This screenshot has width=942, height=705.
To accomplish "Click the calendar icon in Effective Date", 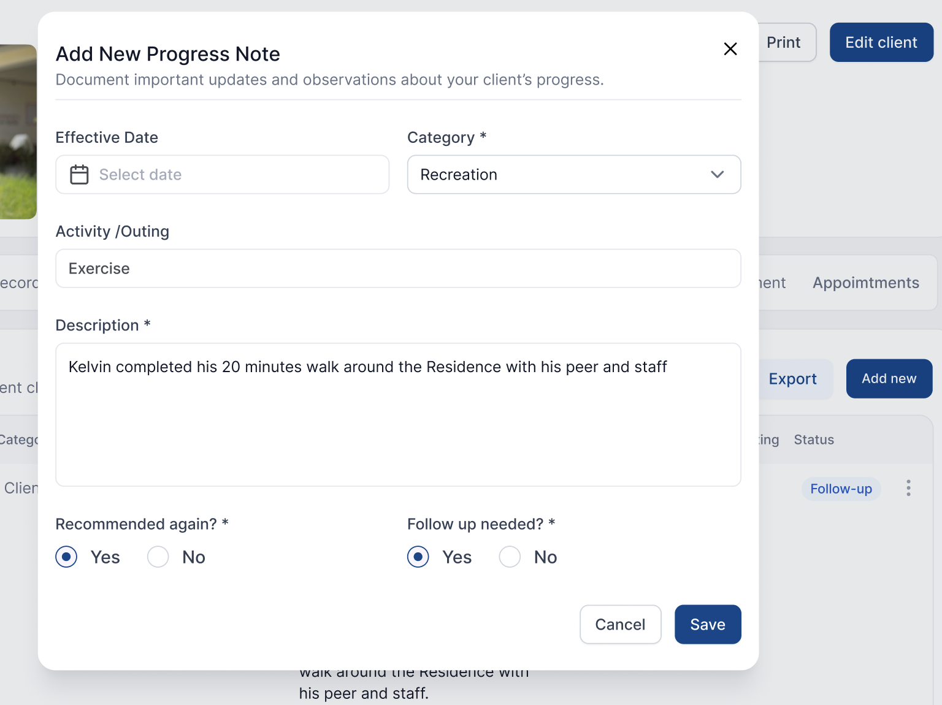I will [x=79, y=175].
